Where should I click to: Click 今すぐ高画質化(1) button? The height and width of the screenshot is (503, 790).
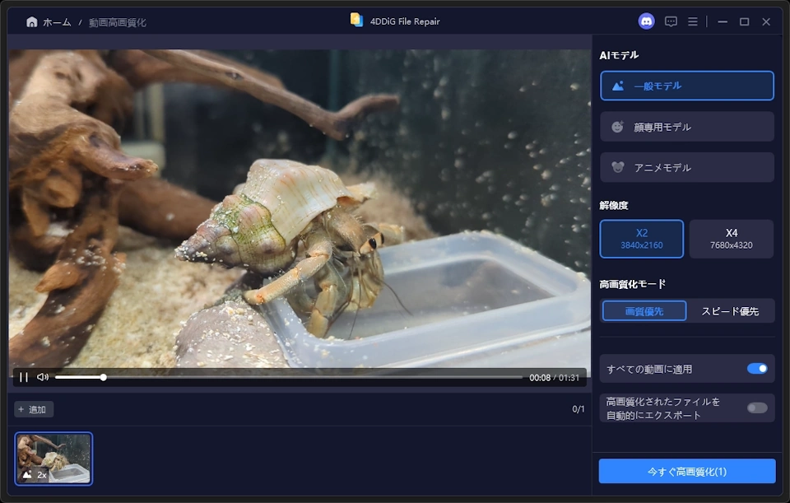(686, 471)
